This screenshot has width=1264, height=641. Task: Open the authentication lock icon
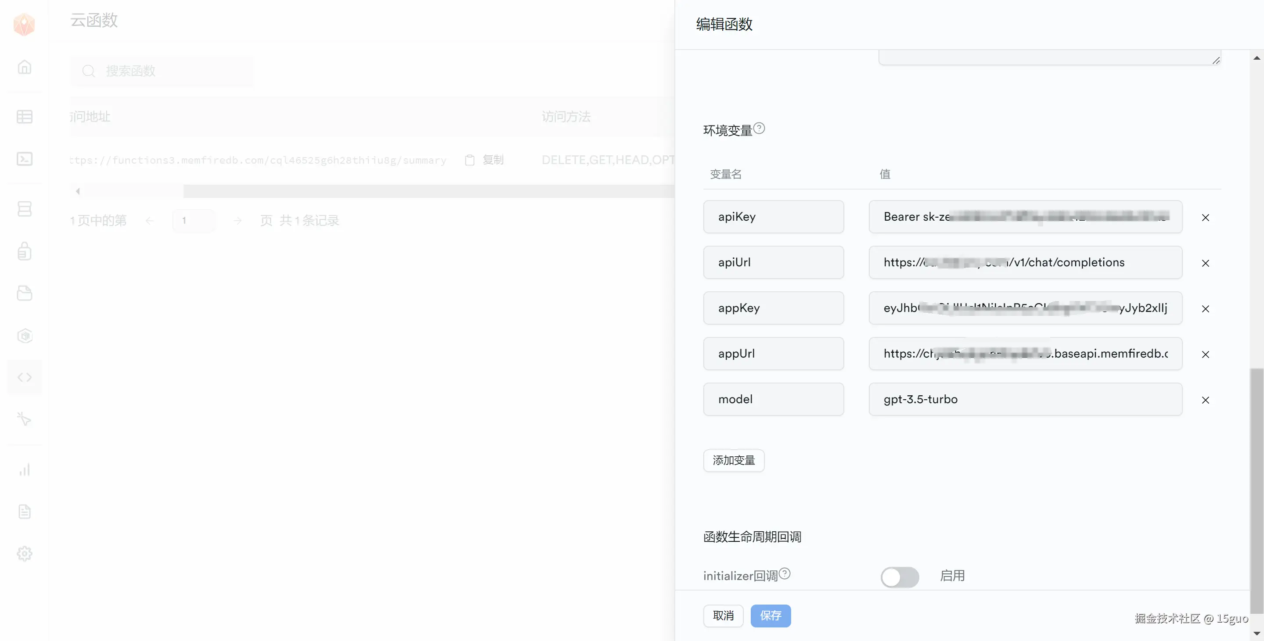[25, 251]
